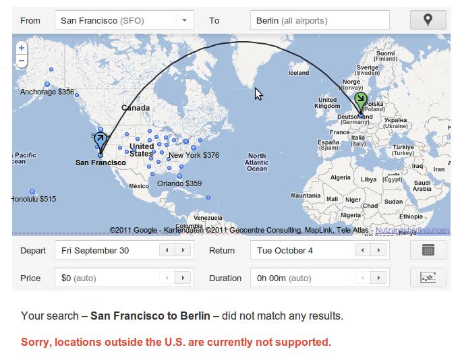Click the blue San Francisco origin marker

[100, 142]
